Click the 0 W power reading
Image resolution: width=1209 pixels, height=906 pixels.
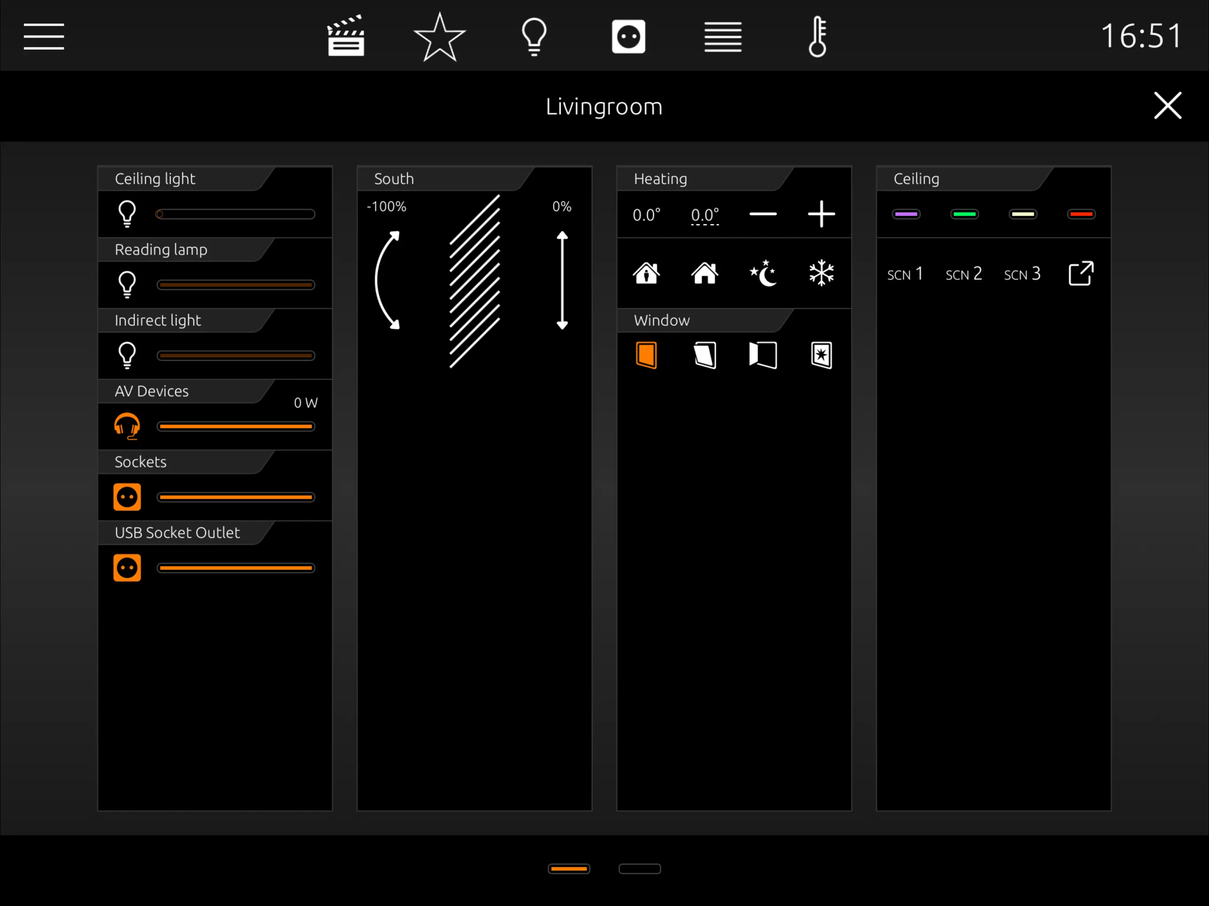pyautogui.click(x=305, y=403)
